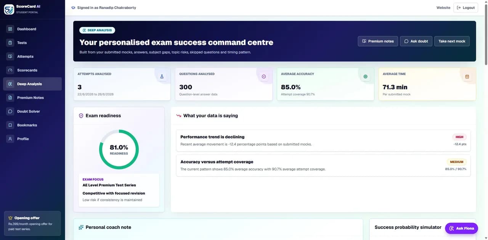Click the 85.0% / 90.7% value
The image size is (488, 240).
click(456, 169)
